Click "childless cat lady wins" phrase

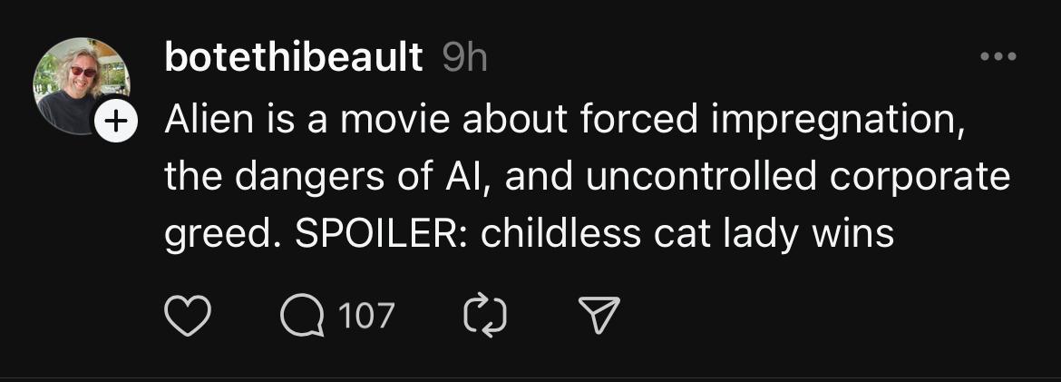[x=687, y=234]
